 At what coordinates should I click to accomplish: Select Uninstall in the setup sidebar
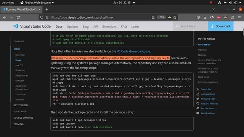(19, 99)
